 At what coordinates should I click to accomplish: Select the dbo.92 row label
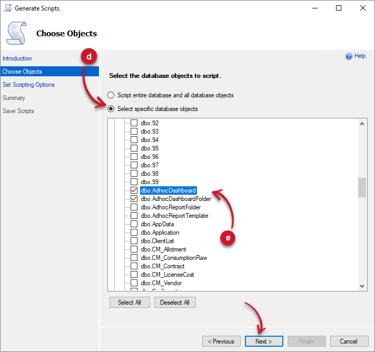coord(150,123)
